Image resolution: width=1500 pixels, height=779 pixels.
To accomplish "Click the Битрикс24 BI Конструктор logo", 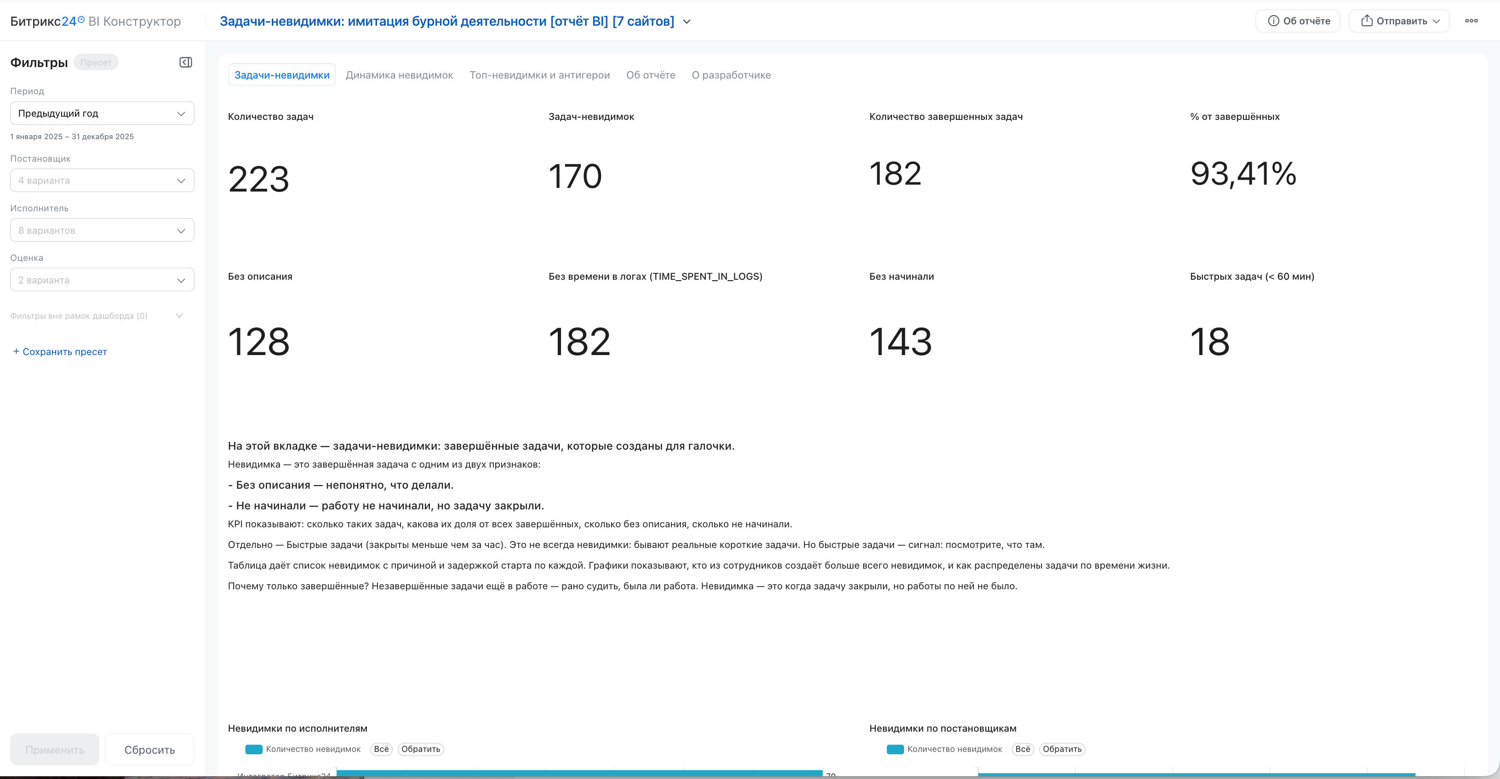I will (x=96, y=22).
